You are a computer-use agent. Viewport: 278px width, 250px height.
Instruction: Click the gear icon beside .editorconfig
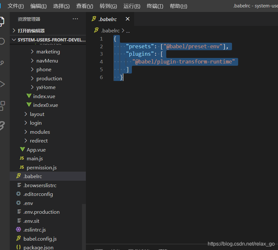pos(18,194)
